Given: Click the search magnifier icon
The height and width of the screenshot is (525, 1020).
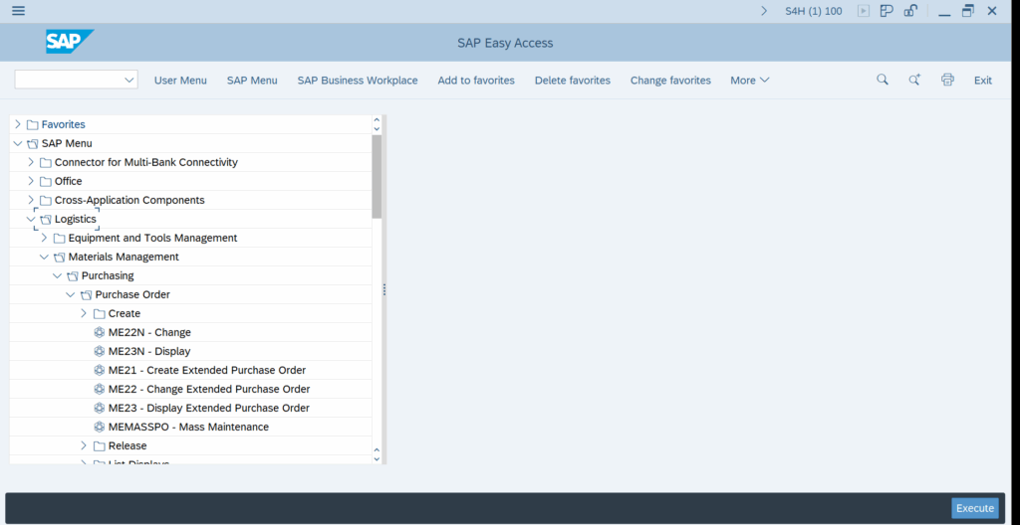Looking at the screenshot, I should point(883,80).
